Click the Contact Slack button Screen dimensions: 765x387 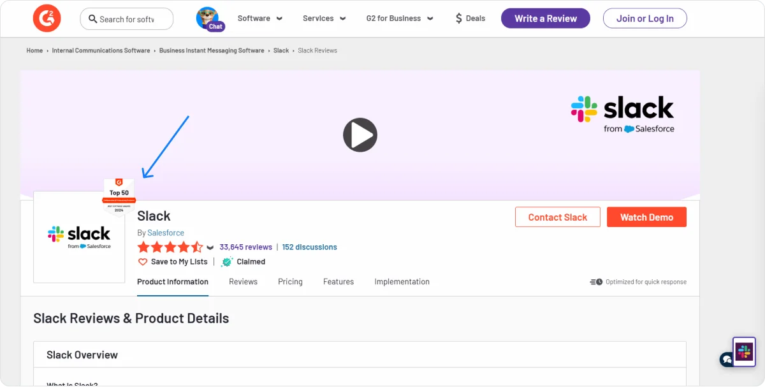[558, 217]
